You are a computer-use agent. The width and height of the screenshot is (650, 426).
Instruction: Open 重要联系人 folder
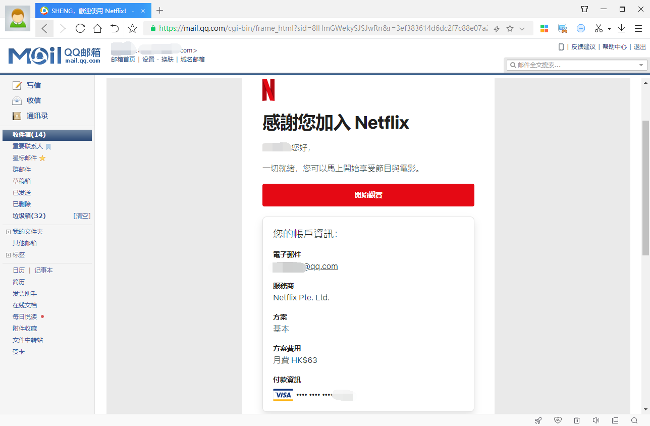(28, 146)
